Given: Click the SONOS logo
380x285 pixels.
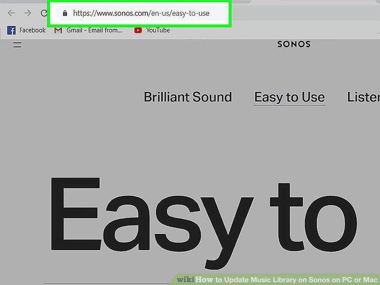Looking at the screenshot, I should (x=294, y=44).
